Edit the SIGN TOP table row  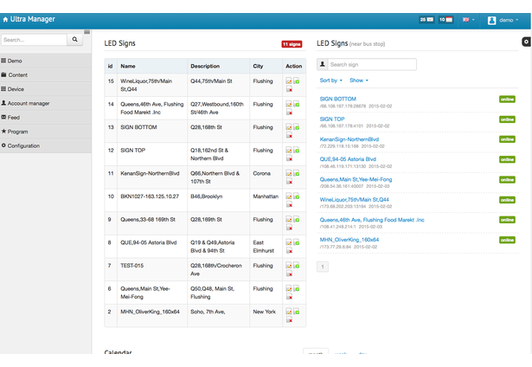pyautogui.click(x=289, y=151)
